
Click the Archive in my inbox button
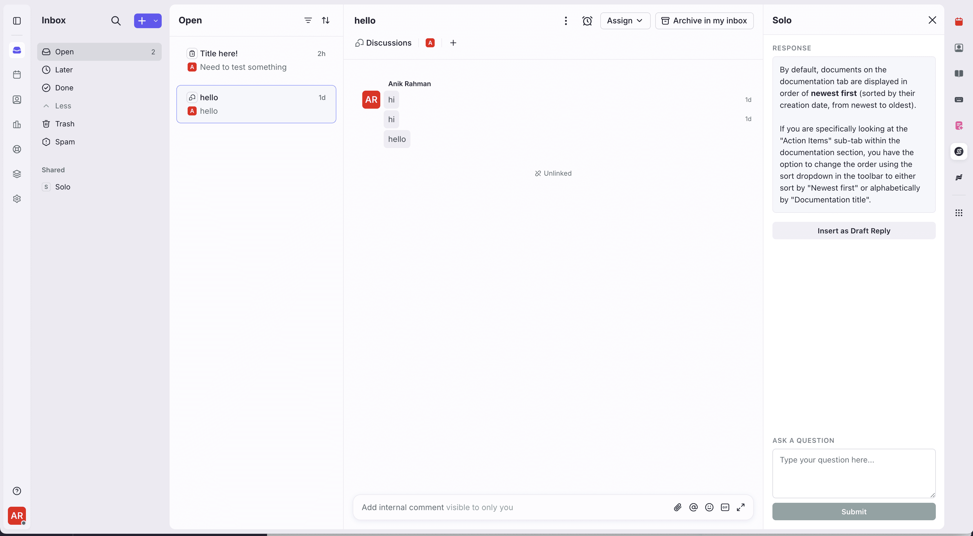click(x=705, y=21)
